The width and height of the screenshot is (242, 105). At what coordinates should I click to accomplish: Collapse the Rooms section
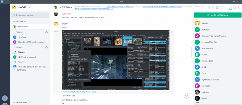pyautogui.click(x=18, y=47)
